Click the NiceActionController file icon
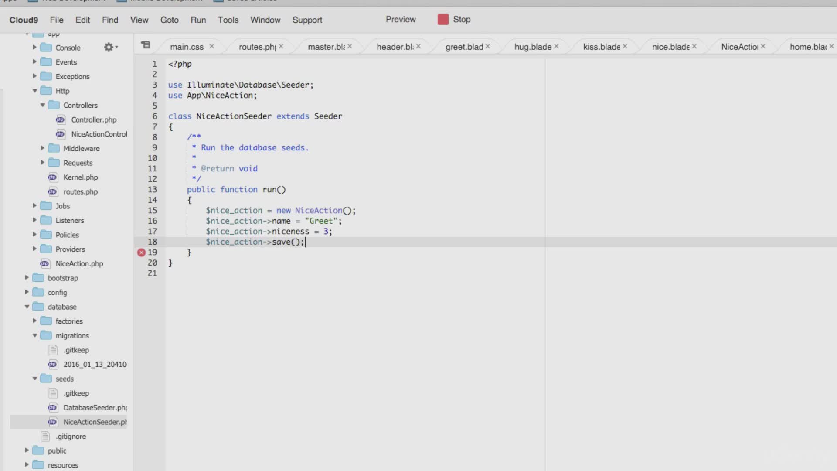This screenshot has width=837, height=471. pos(60,134)
